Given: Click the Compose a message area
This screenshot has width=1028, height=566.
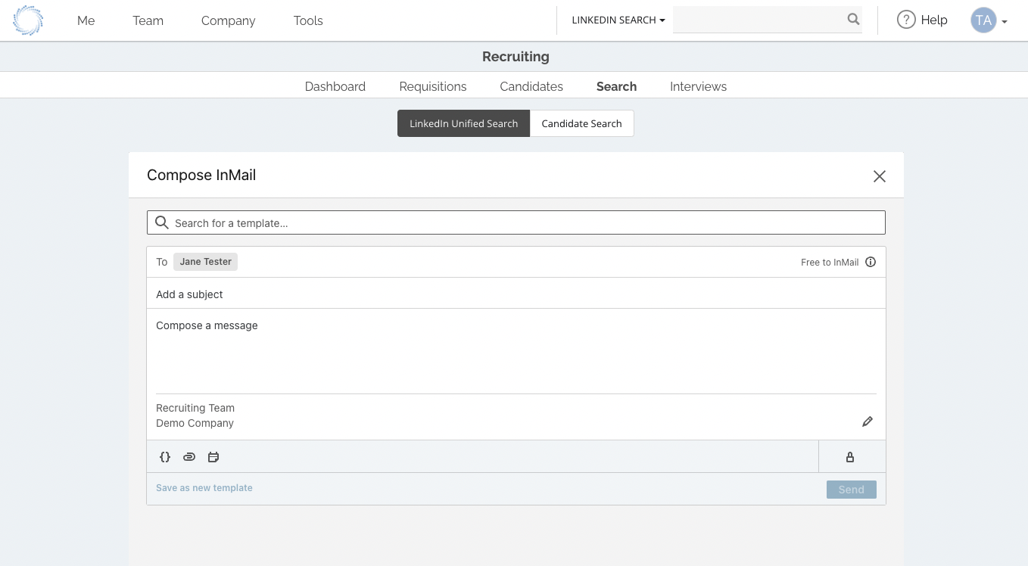Looking at the screenshot, I should coord(516,351).
